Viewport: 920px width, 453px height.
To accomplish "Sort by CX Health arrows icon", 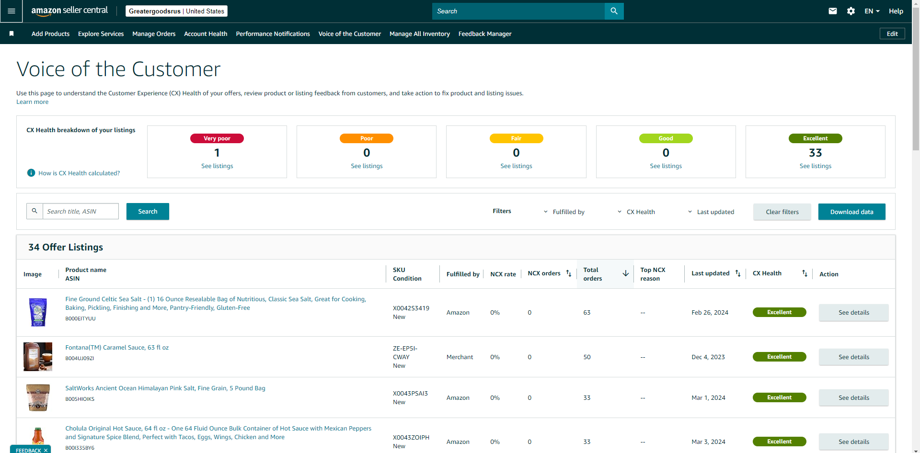I will tap(805, 273).
